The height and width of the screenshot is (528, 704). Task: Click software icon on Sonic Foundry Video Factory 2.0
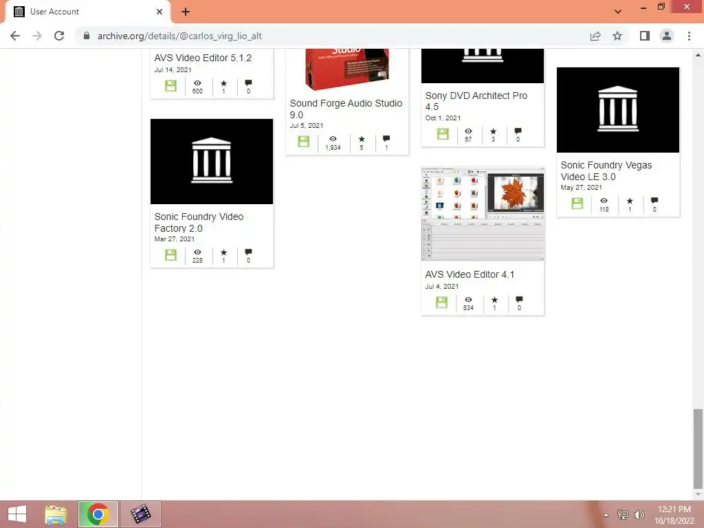tap(170, 255)
